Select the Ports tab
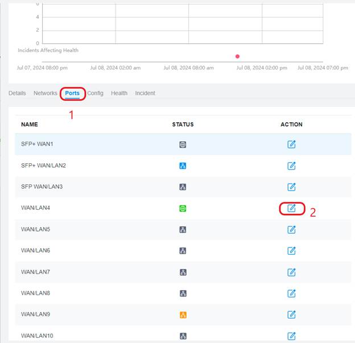The width and height of the screenshot is (355, 343). point(72,93)
